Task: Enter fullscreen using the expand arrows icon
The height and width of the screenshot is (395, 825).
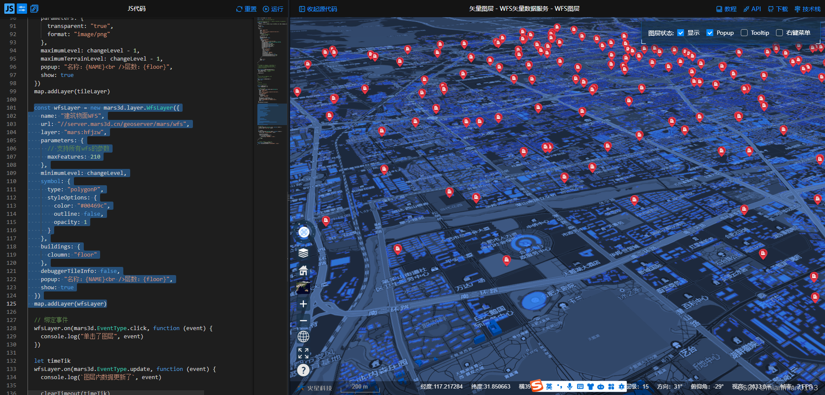Action: click(303, 353)
